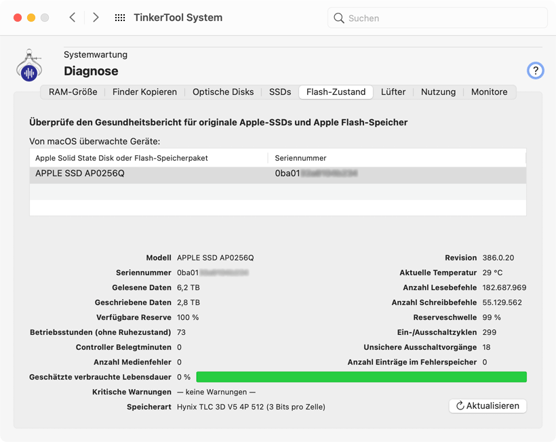556x442 pixels.
Task: Minimize the window with yellow button
Action: tap(31, 18)
